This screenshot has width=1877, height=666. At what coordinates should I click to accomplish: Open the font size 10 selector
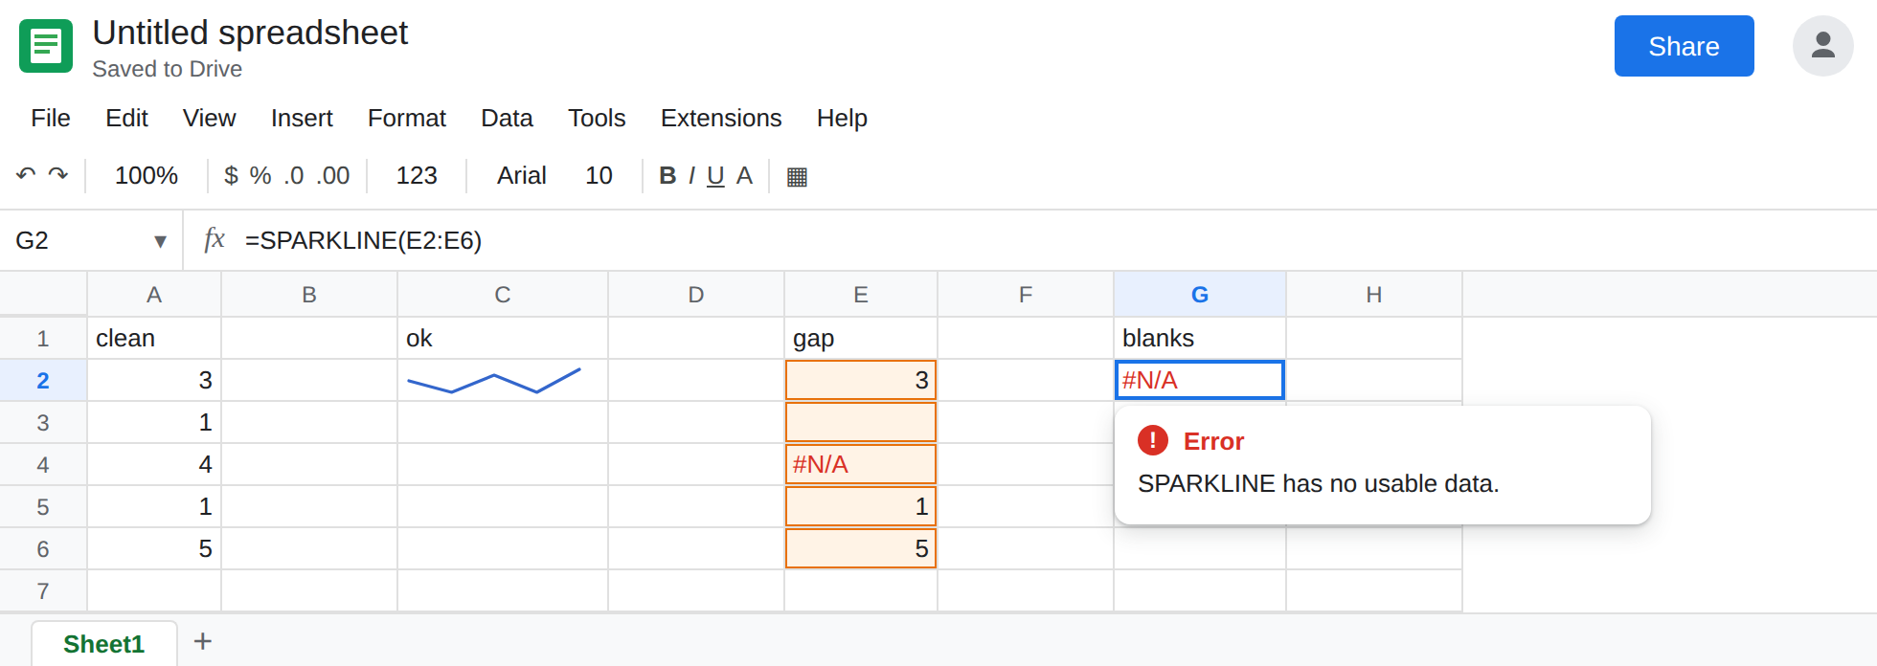point(599,175)
